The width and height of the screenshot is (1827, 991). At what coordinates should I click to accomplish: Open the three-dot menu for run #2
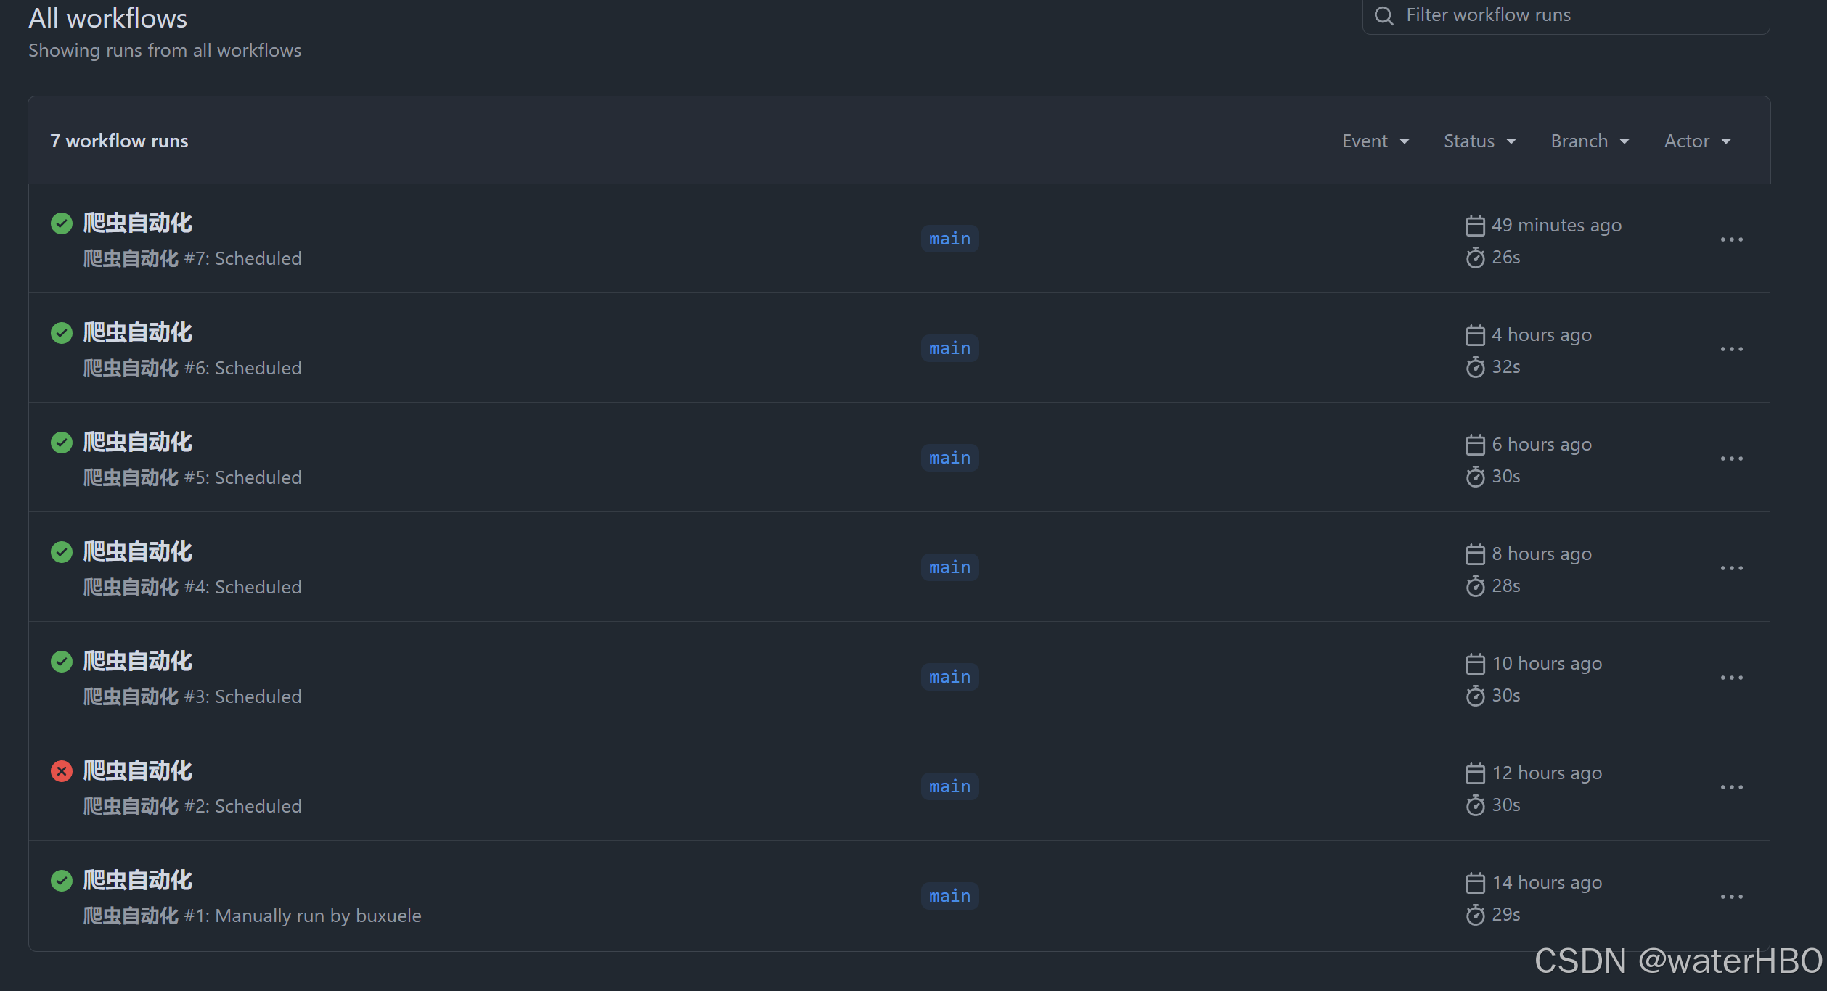1731,787
